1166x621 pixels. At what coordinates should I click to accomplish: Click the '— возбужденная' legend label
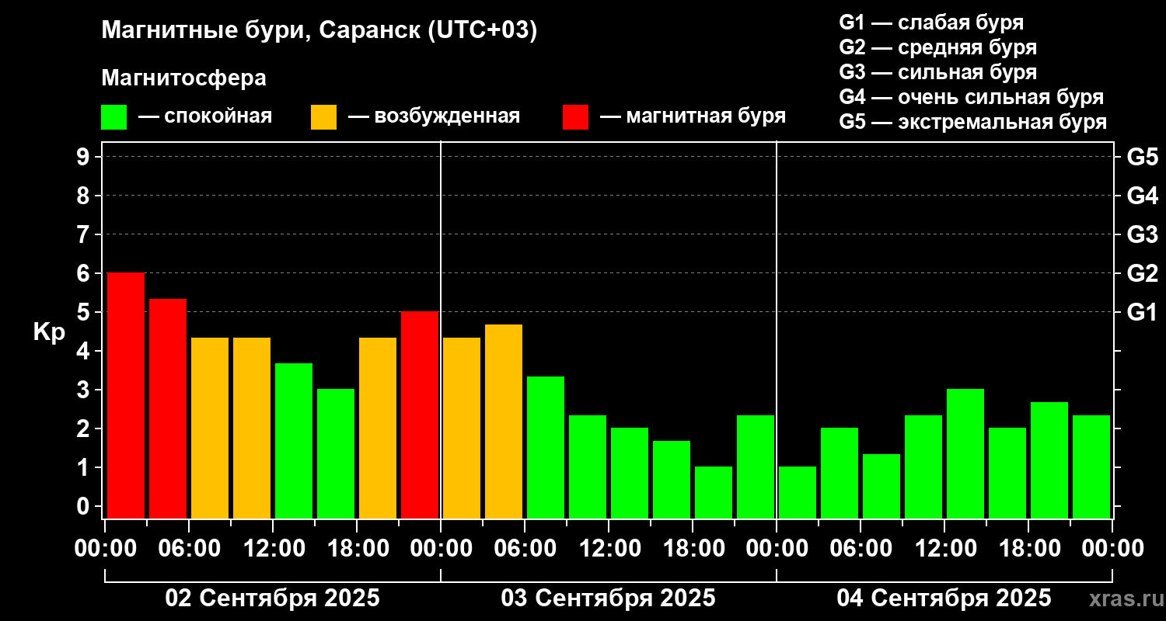pyautogui.click(x=434, y=116)
